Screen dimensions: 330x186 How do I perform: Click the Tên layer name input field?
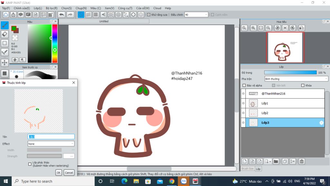[x=51, y=137]
